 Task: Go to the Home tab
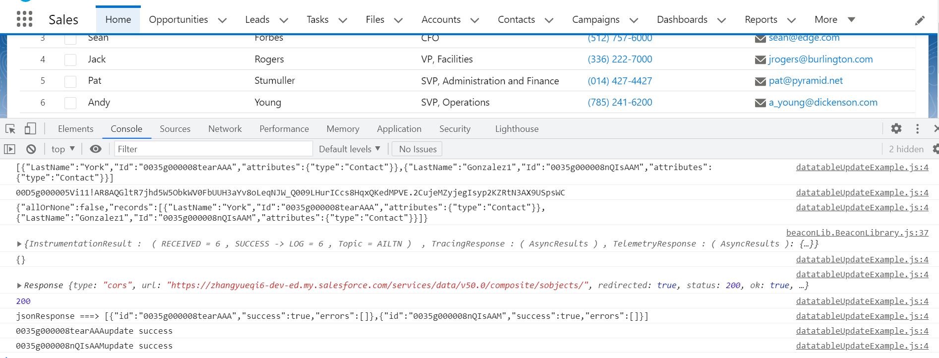click(118, 19)
